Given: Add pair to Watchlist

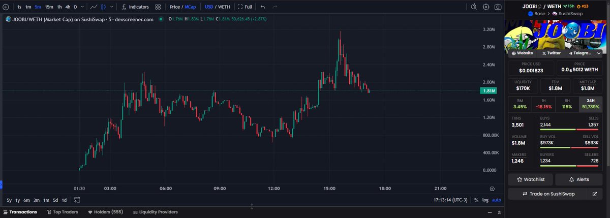Looking at the screenshot, I should 530,179.
